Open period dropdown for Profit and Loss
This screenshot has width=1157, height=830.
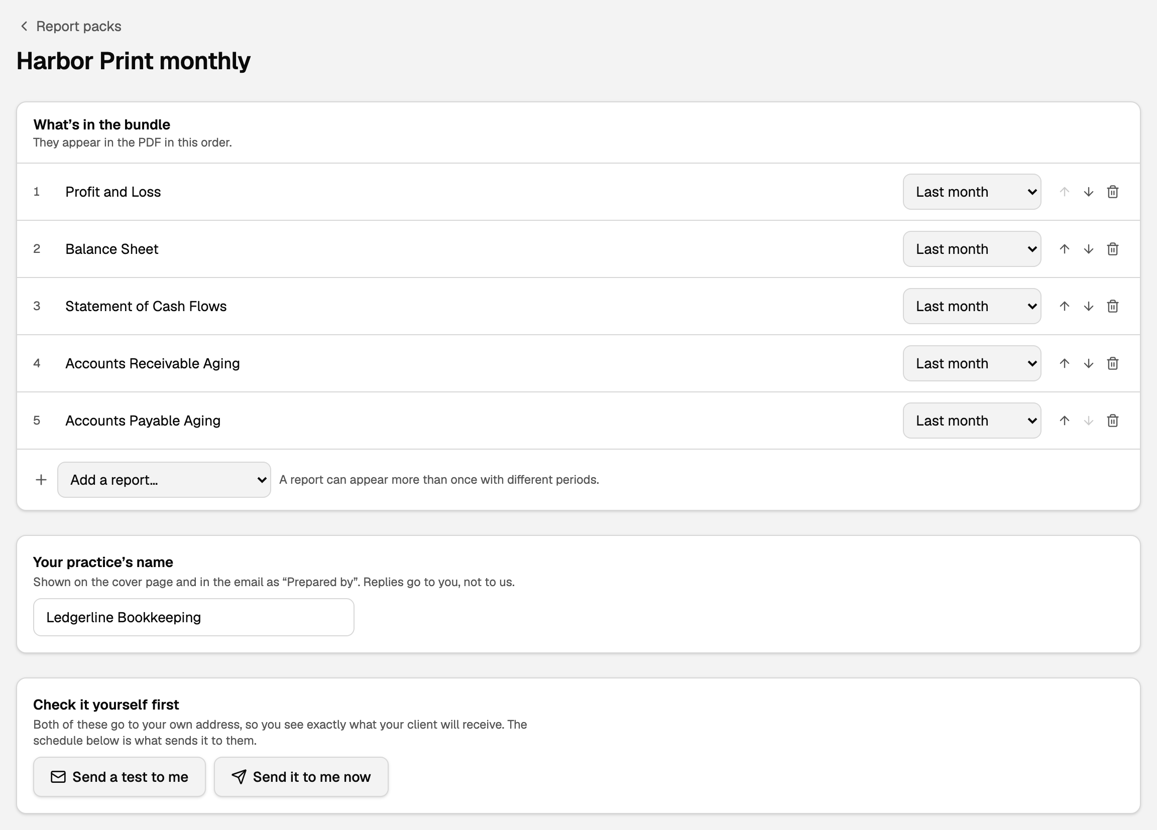pos(972,192)
